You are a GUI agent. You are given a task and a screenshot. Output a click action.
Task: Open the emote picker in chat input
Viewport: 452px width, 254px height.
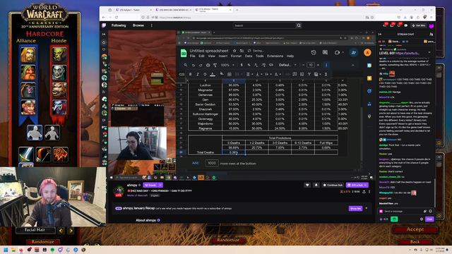coord(430,211)
